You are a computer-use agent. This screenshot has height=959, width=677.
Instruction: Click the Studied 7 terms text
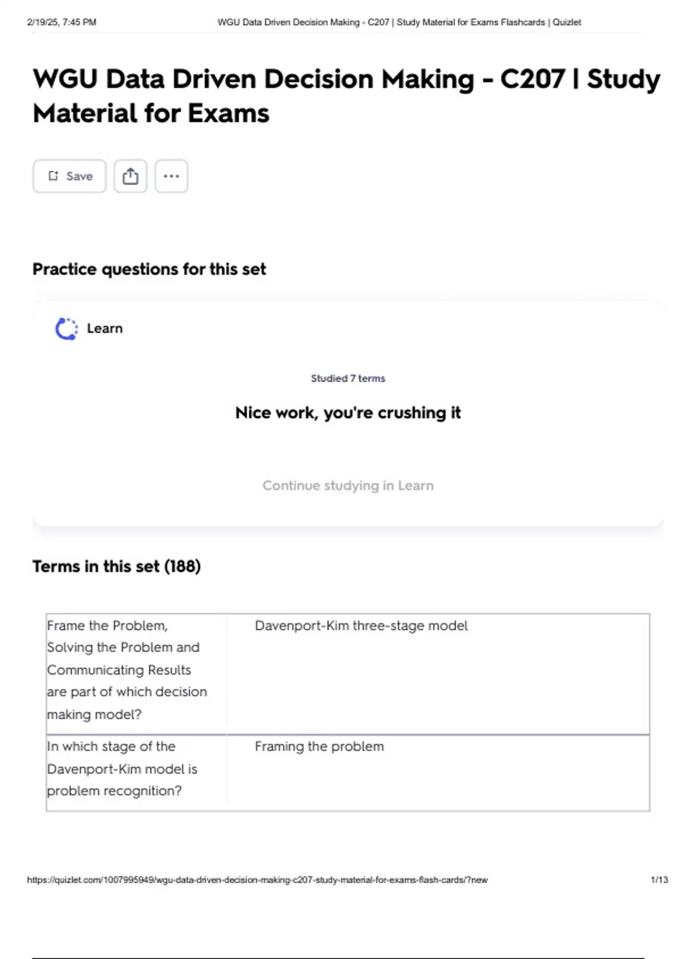(348, 379)
